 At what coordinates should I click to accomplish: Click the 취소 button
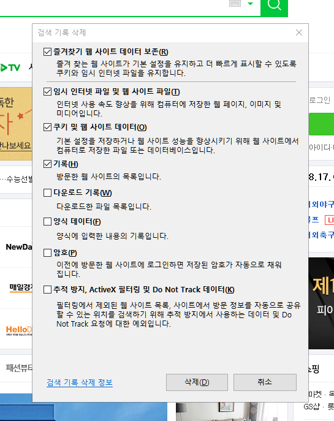pyautogui.click(x=265, y=382)
